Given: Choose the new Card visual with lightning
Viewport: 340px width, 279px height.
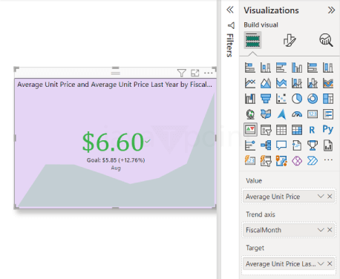Looking at the screenshot, I should point(250,161).
